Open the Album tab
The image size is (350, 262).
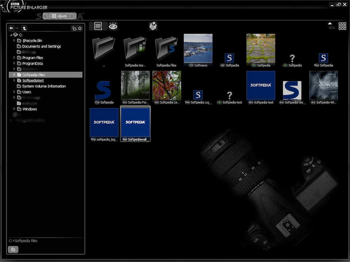[59, 16]
